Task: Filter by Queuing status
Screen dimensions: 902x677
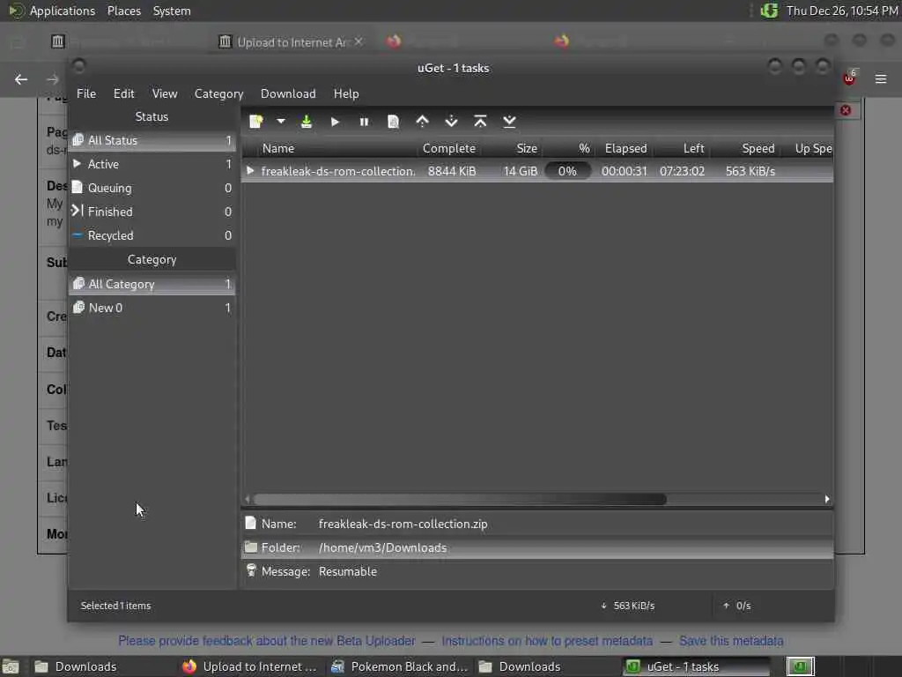Action: [152, 188]
